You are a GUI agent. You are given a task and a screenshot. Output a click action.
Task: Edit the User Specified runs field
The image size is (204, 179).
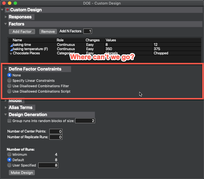point(48,165)
